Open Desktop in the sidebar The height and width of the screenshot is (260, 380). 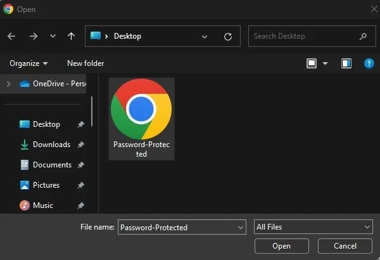tap(46, 124)
